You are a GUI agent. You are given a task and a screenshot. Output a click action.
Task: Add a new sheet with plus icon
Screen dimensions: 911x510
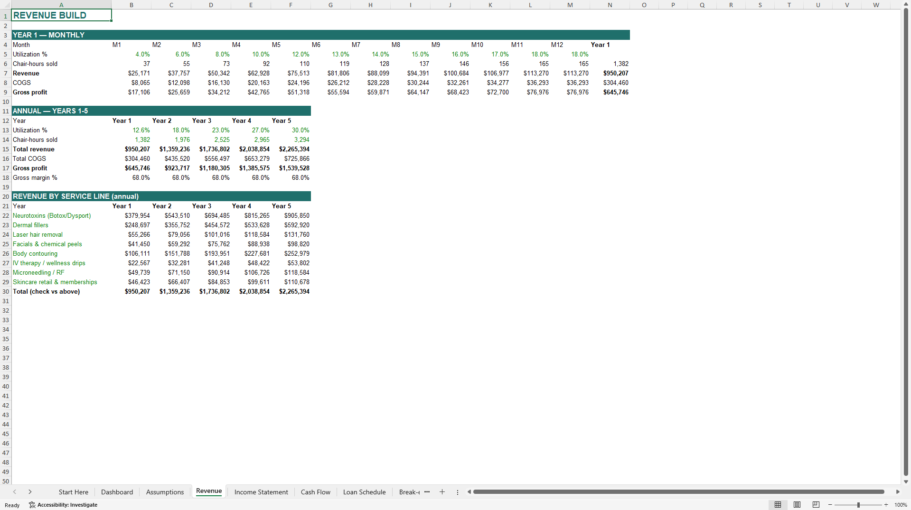tap(442, 492)
